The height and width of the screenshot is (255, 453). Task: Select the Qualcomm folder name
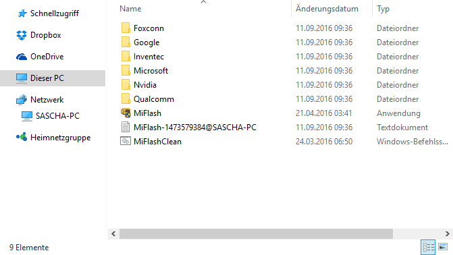pyautogui.click(x=154, y=98)
